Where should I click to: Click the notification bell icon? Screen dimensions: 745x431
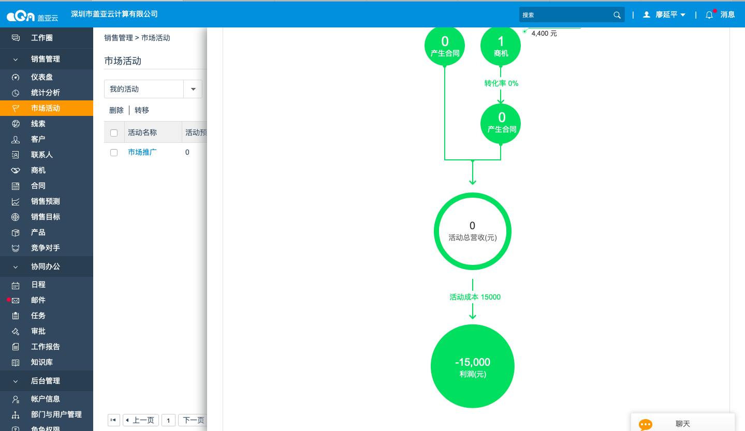point(709,14)
